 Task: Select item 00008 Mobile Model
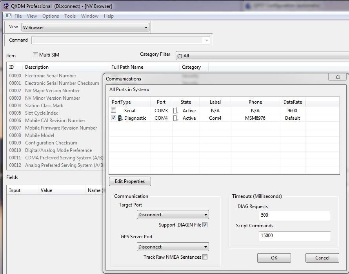coord(55,135)
